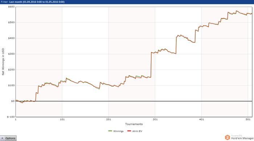
Task: Click the $400 y-axis label
Action: click(11, 38)
